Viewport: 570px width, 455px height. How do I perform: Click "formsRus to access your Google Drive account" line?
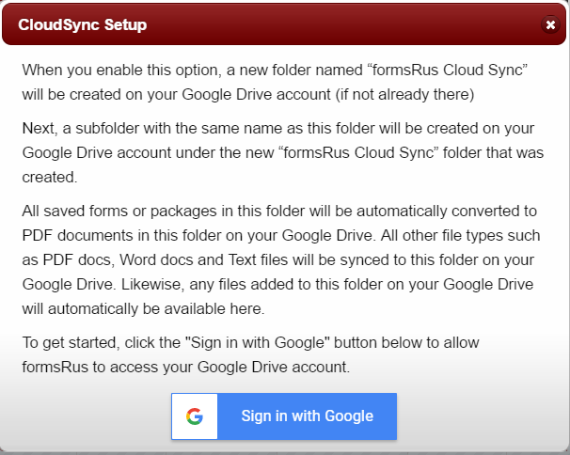click(186, 367)
